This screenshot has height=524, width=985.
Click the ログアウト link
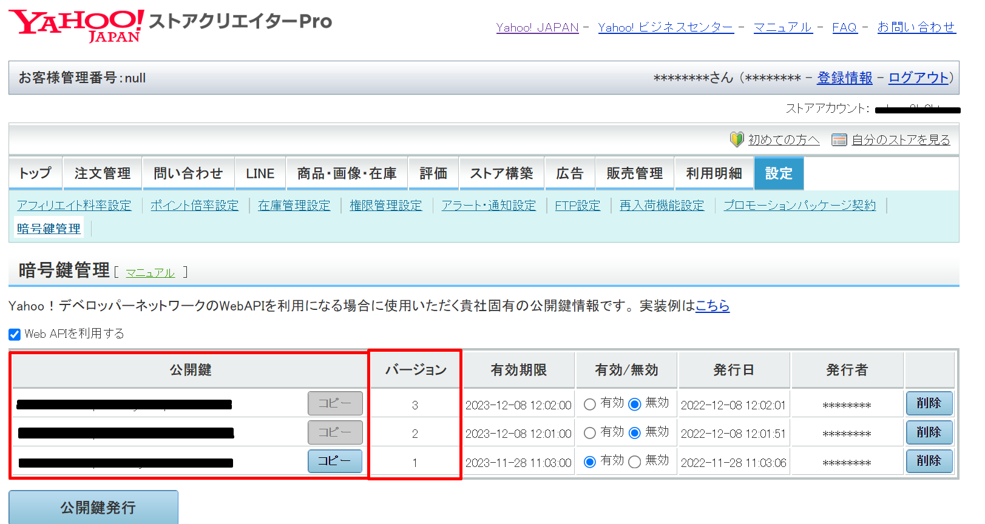918,78
